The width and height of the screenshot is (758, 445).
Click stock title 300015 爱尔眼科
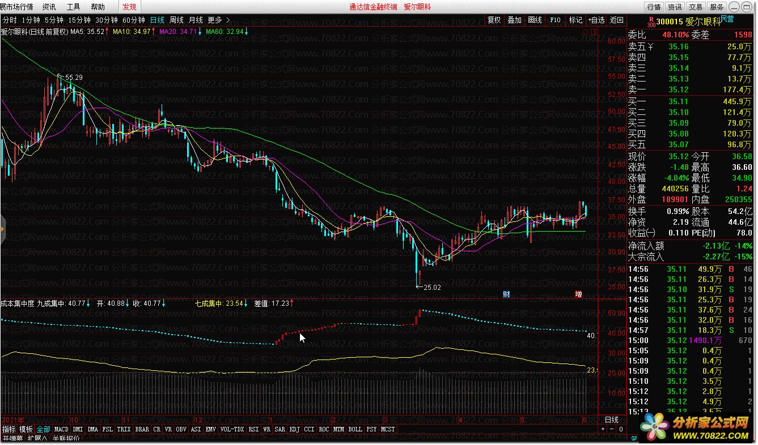click(x=688, y=23)
